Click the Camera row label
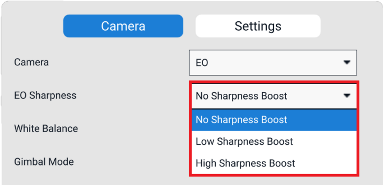 pos(31,62)
